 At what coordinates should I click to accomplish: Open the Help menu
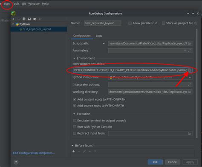(45, 4)
